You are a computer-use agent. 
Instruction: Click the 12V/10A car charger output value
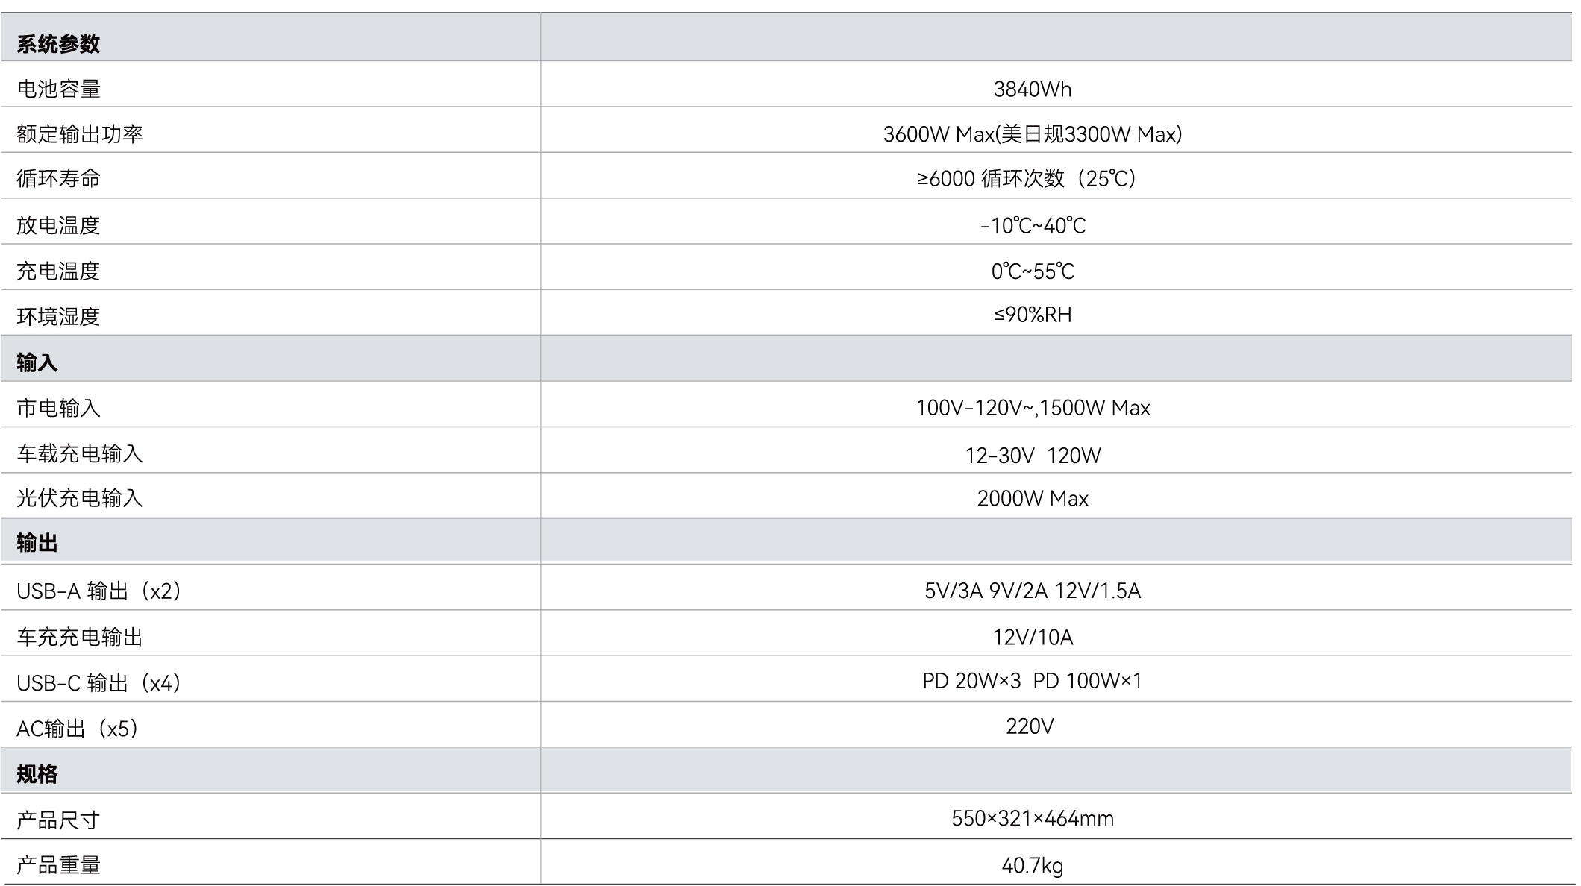coord(1032,638)
